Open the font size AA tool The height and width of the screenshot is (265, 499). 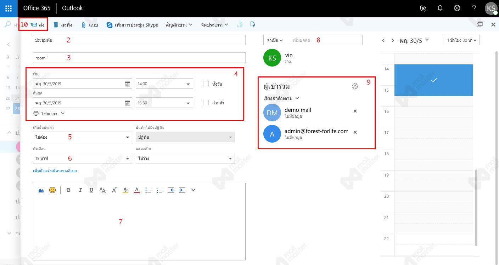point(103,190)
